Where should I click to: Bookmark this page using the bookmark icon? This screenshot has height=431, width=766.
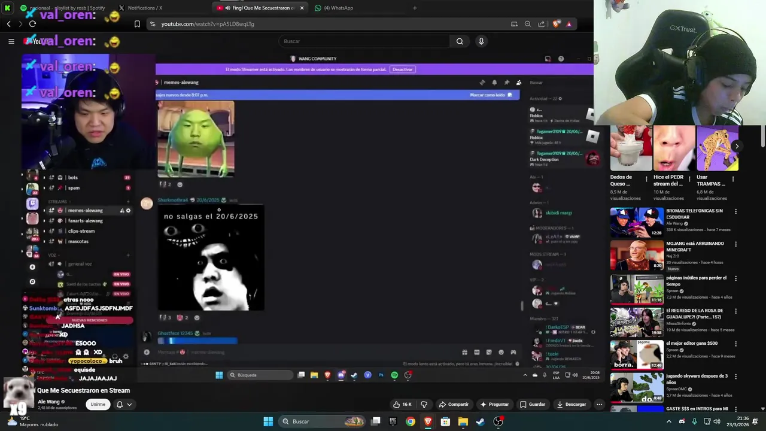pyautogui.click(x=137, y=24)
